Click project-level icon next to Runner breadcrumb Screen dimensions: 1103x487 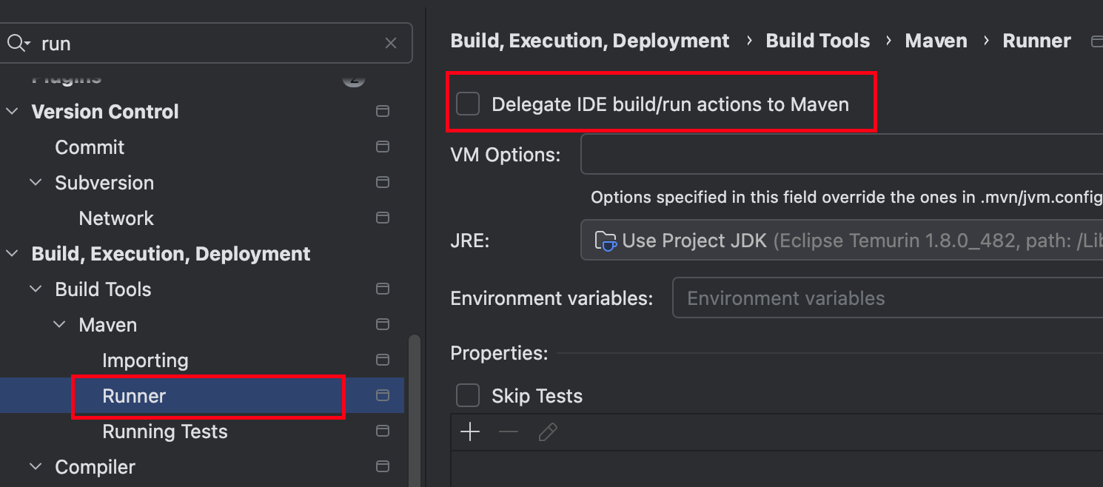(x=1097, y=41)
